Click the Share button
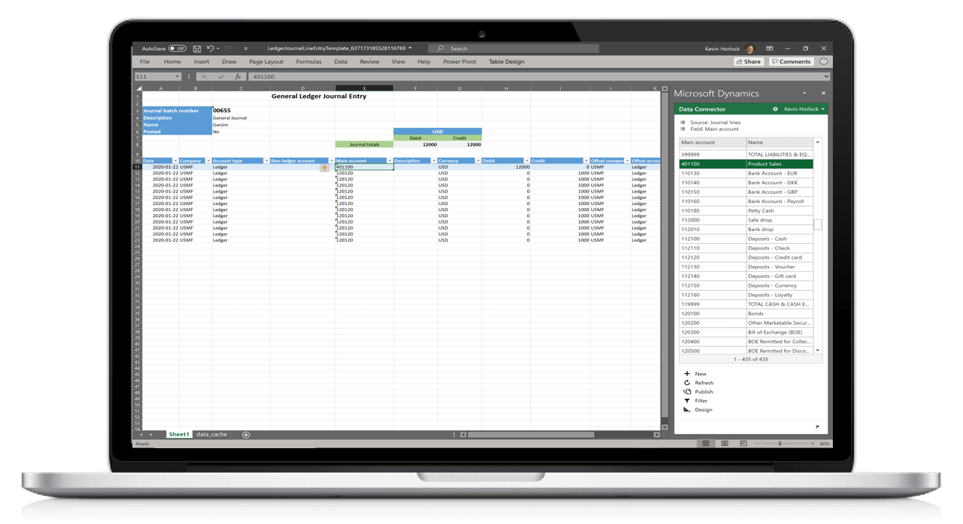The image size is (963, 524). tap(748, 61)
